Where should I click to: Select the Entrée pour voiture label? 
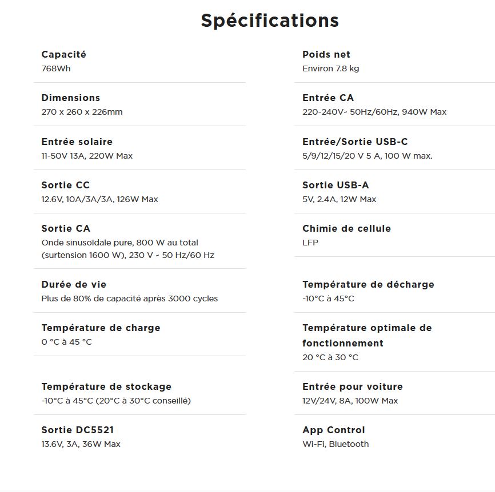click(353, 387)
